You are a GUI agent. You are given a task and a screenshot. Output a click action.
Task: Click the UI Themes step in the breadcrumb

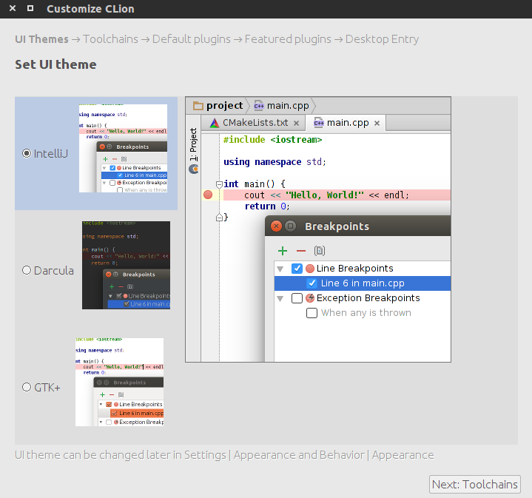(x=41, y=39)
